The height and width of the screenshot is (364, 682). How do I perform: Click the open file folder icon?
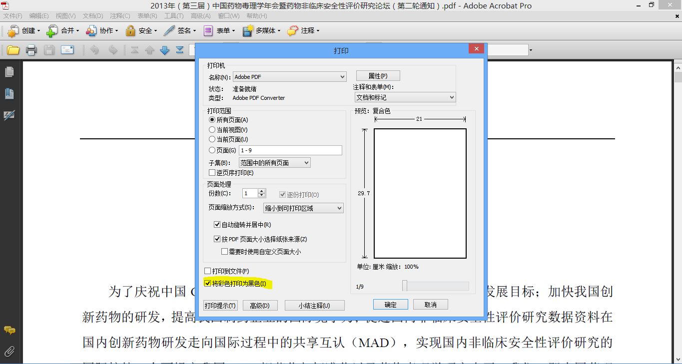pyautogui.click(x=13, y=50)
